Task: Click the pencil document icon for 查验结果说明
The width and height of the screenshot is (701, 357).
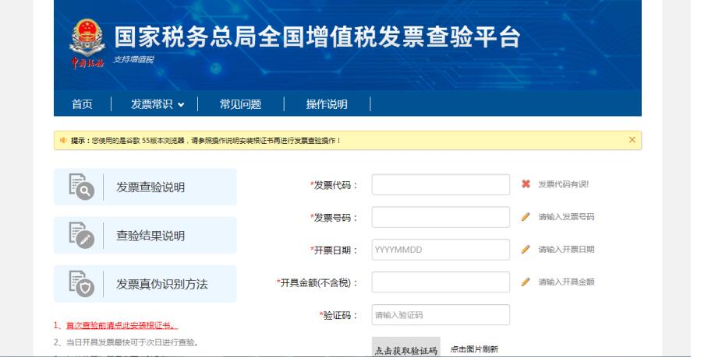Action: 82,235
